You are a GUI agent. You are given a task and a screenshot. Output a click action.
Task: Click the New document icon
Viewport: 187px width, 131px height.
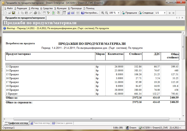(x=6, y=13)
